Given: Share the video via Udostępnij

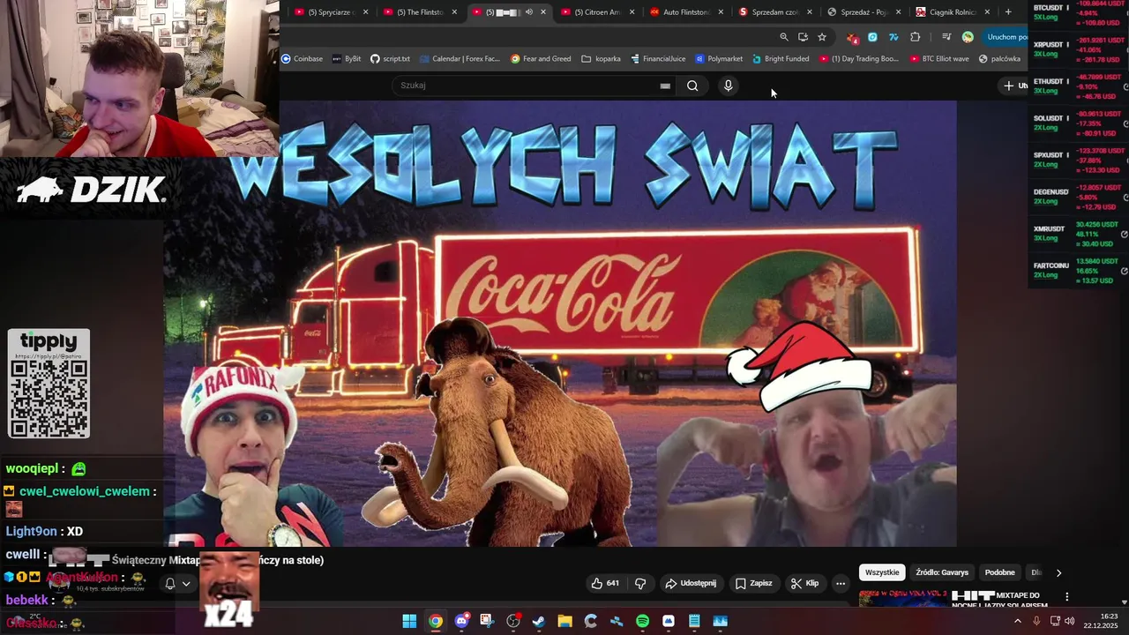Looking at the screenshot, I should pos(691,583).
